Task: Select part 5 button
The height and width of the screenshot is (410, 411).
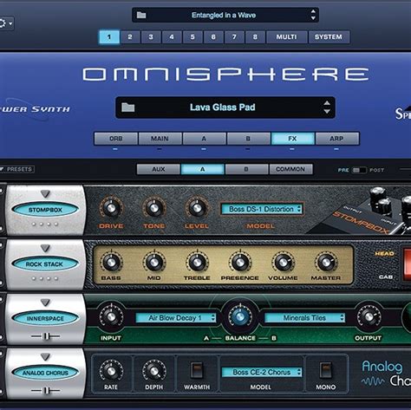Action: click(192, 37)
